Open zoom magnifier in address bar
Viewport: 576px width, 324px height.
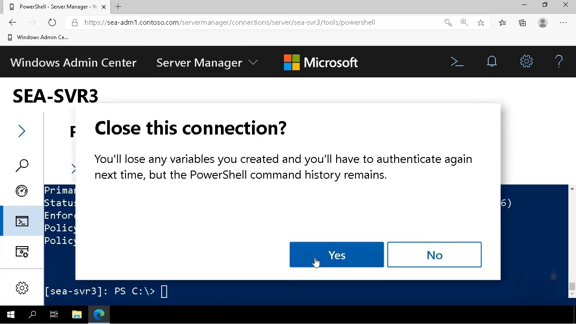pyautogui.click(x=464, y=22)
